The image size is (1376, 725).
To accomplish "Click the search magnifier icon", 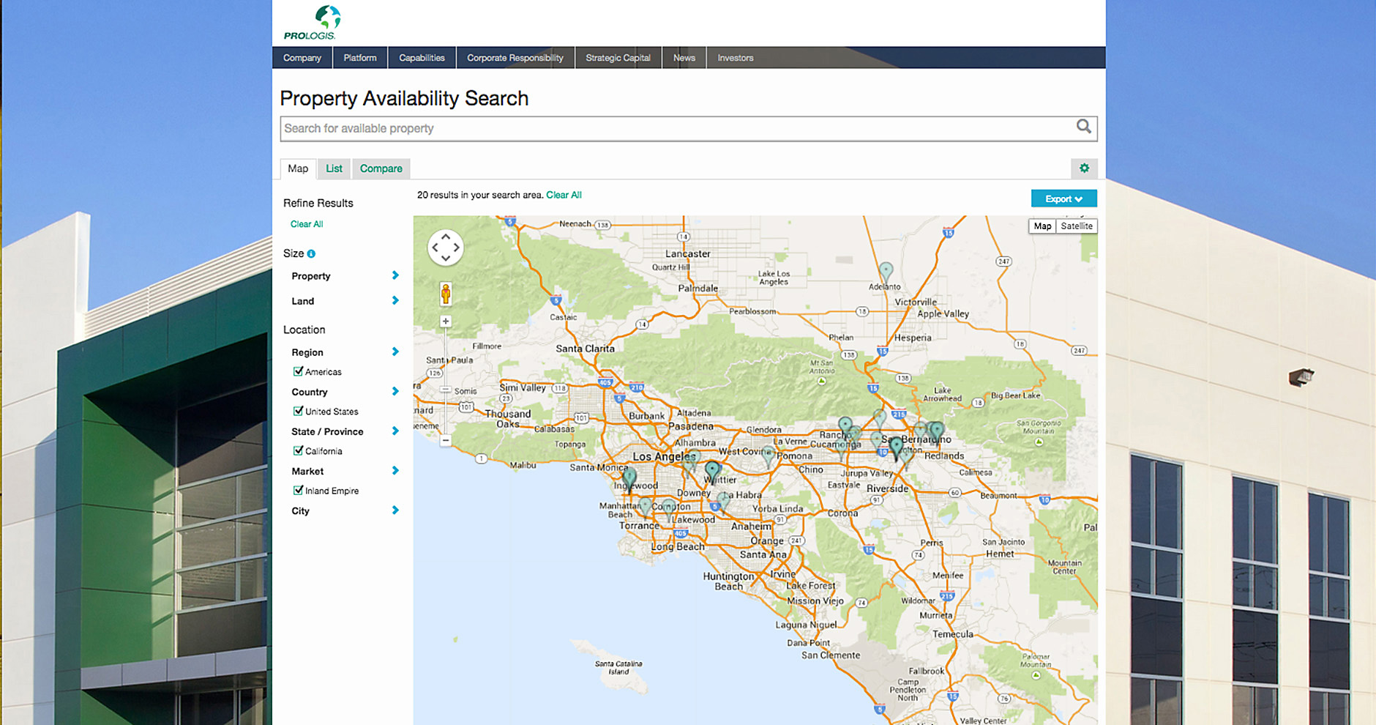I will point(1083,127).
